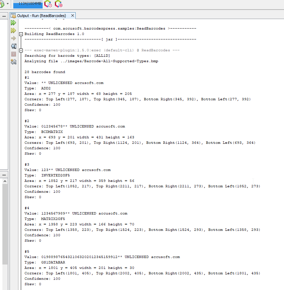Click the profiler cube icon with clock badge
The height and width of the screenshot is (290, 284).
pos(48,4)
